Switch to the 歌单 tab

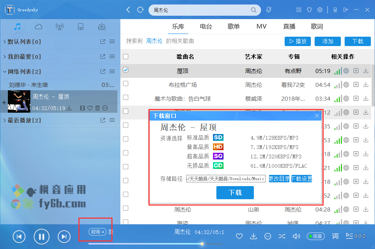(x=234, y=27)
